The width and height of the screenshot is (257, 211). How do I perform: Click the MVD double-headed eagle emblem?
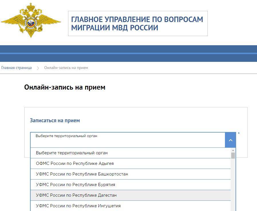coord(31,20)
